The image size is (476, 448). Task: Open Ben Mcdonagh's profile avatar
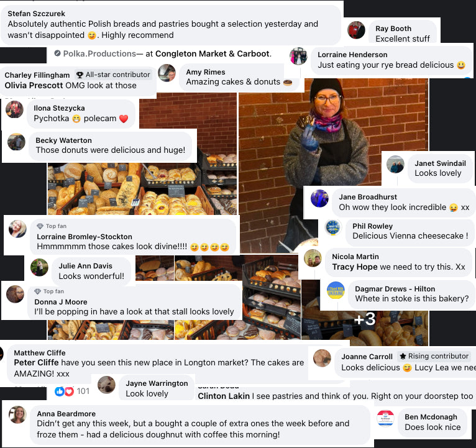click(385, 418)
